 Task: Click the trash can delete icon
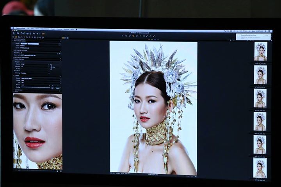(30, 34)
